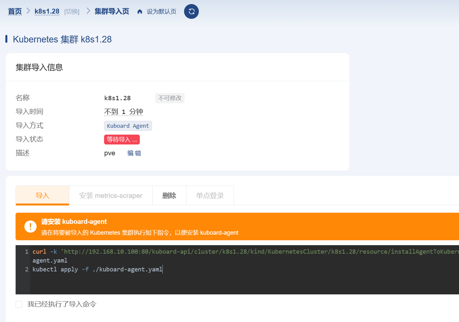Click the warning exclamation icon in orange banner

30,226
